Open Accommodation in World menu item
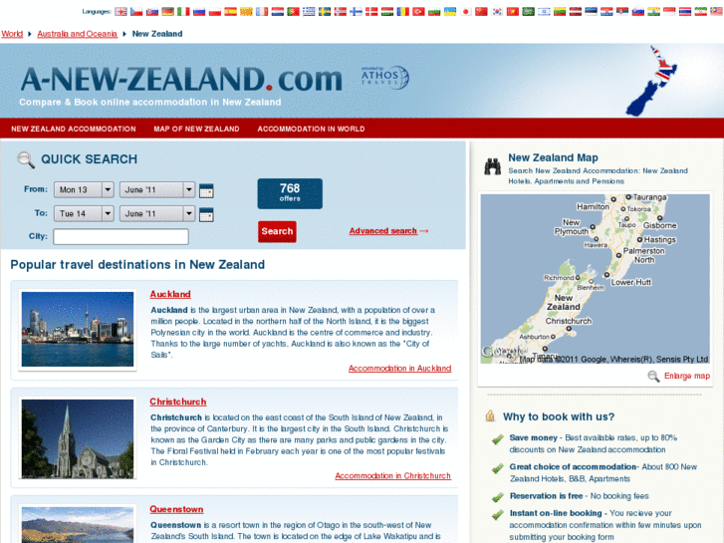Screen dimensions: 724x543 click(311, 129)
